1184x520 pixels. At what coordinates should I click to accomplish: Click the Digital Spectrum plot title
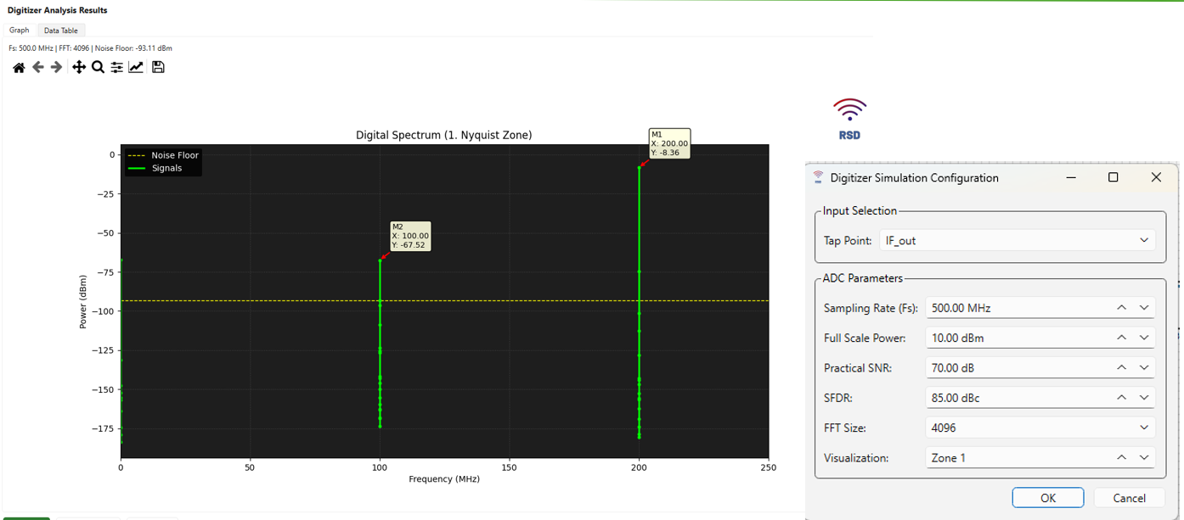(x=444, y=135)
